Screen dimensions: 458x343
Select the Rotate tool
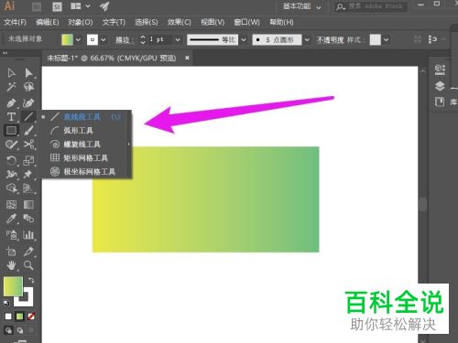click(11, 160)
